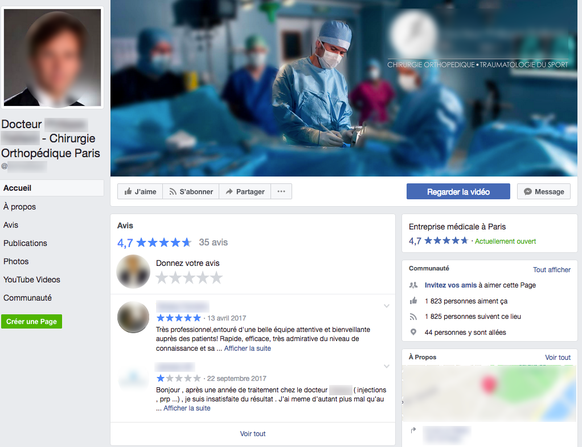Screen dimensions: 582x447
Task: Open the map thumbnail in À Propos
Action: [x=490, y=393]
